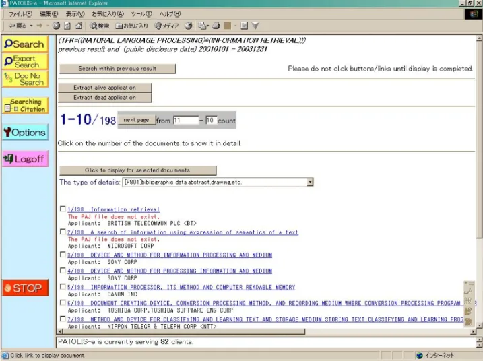The height and width of the screenshot is (361, 483).
Task: Click the printer icon in toolbar
Action: (216, 26)
